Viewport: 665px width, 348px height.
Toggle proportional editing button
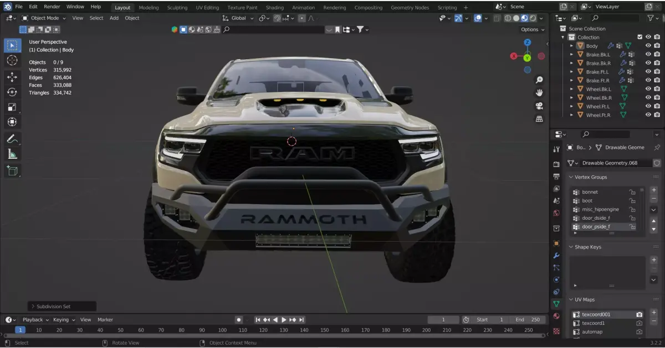(301, 18)
